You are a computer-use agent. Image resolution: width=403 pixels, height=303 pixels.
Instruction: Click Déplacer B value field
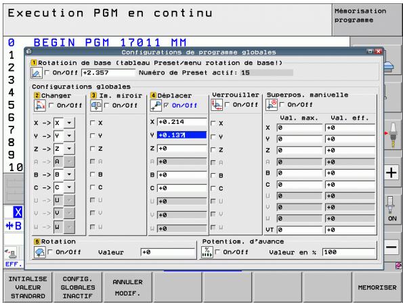[182, 175]
